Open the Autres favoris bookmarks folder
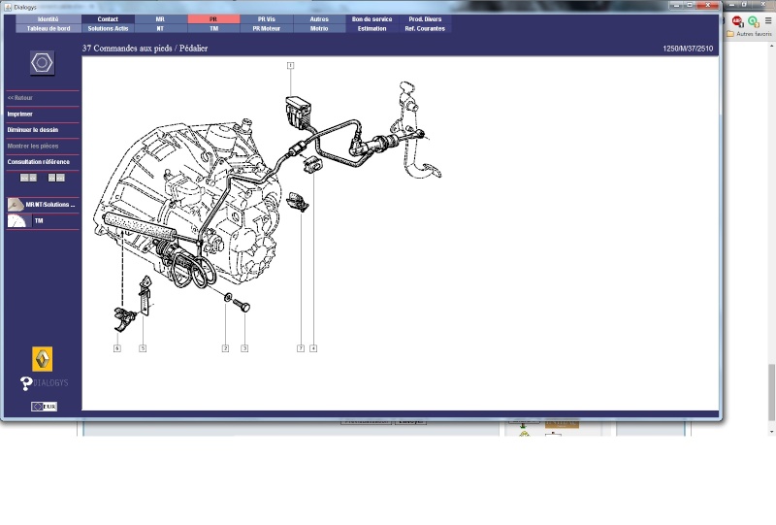Image resolution: width=776 pixels, height=525 pixels. [x=749, y=34]
